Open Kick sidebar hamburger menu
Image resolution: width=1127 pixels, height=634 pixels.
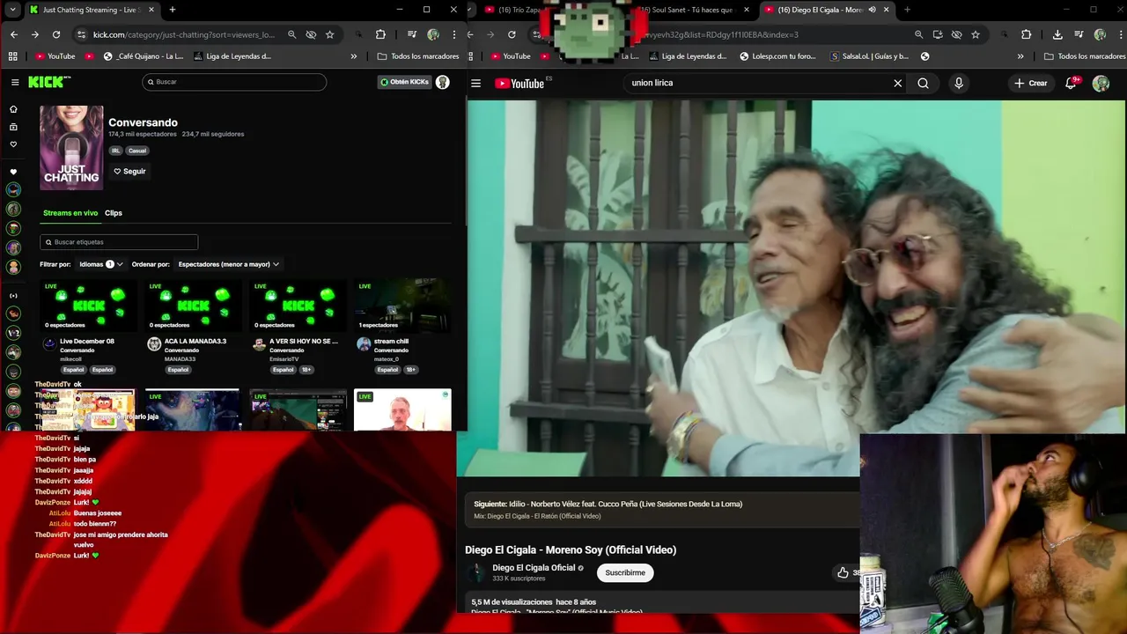(15, 82)
